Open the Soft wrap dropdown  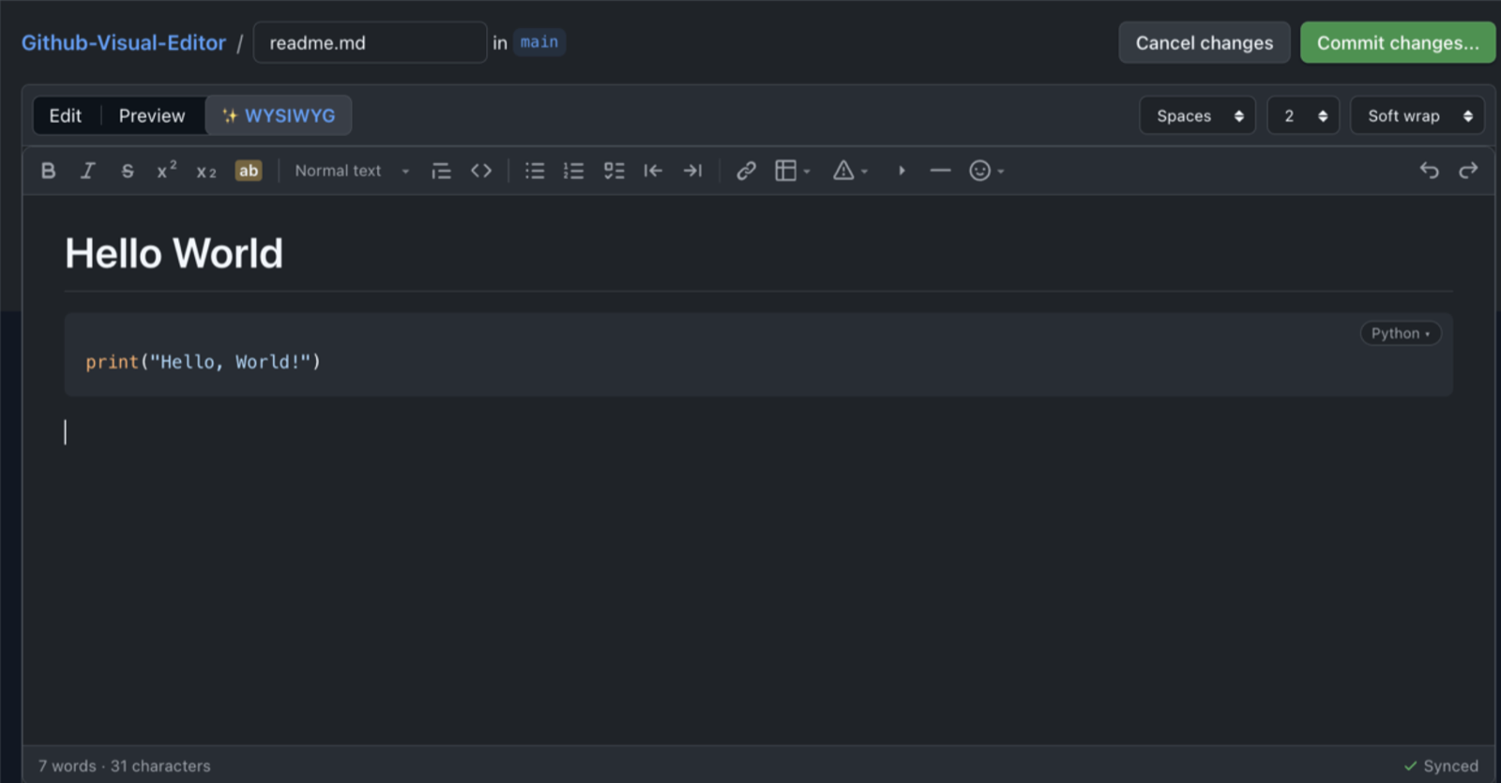pos(1418,115)
